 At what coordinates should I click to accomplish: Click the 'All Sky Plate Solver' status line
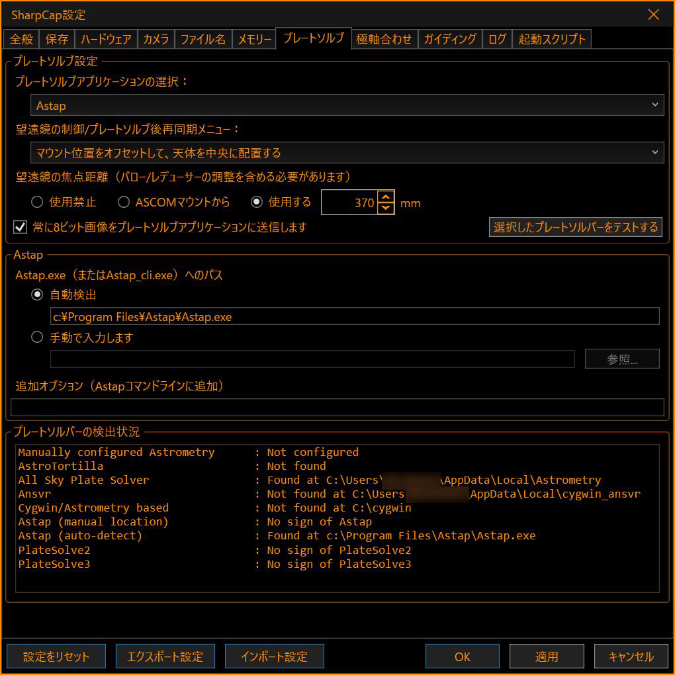(x=310, y=480)
